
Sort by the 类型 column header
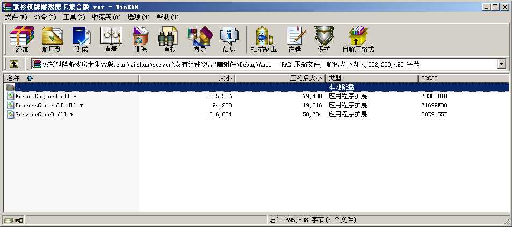(372, 78)
